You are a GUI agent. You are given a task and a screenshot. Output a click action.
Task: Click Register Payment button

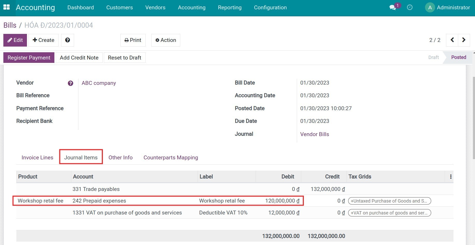[29, 58]
